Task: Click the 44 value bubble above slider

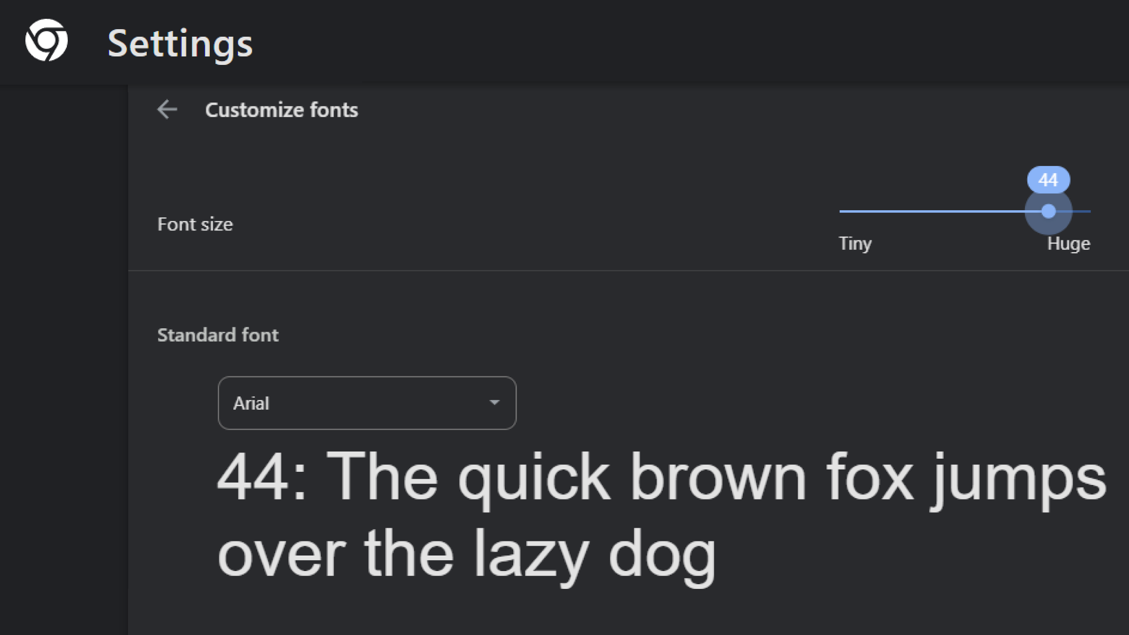Action: tap(1048, 180)
